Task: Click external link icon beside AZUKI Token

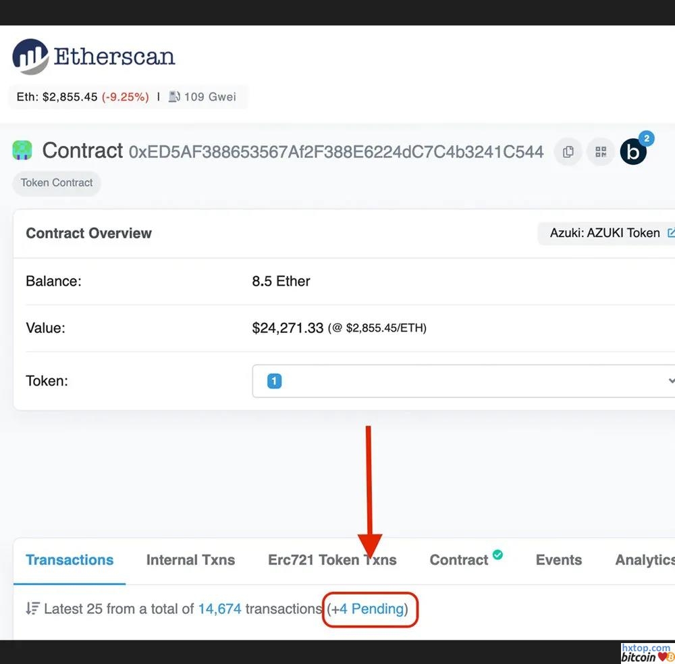Action: (x=671, y=233)
